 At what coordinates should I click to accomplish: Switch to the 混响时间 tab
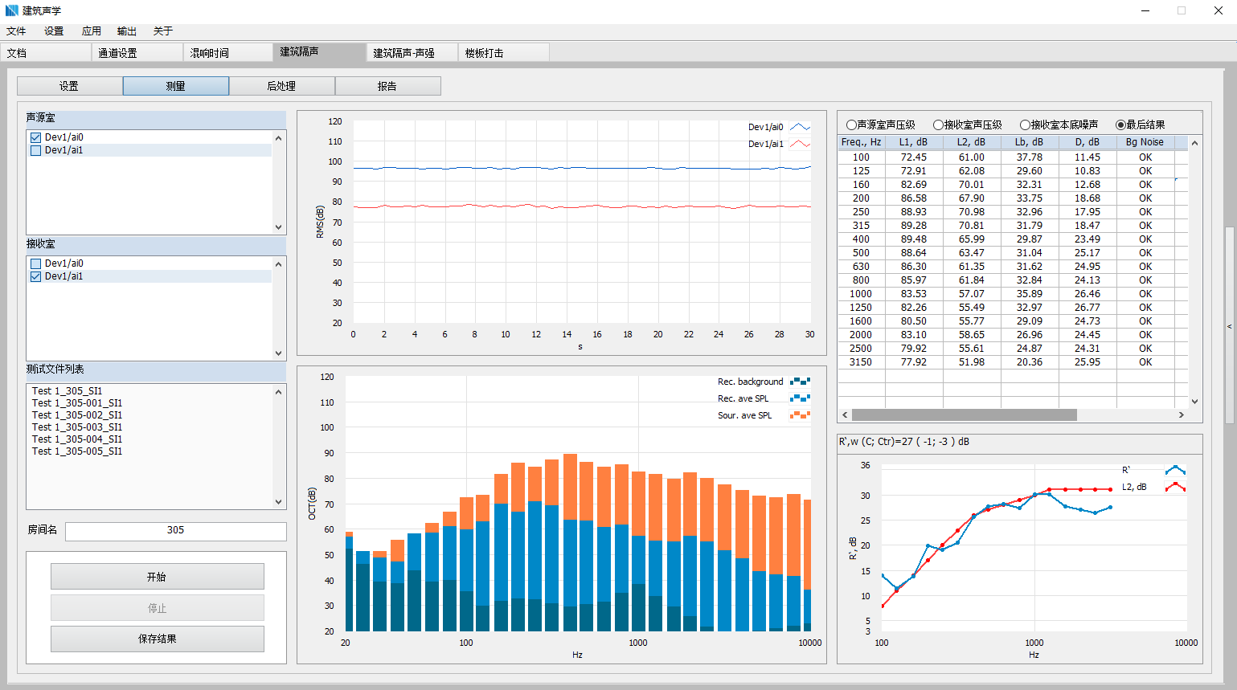click(210, 53)
